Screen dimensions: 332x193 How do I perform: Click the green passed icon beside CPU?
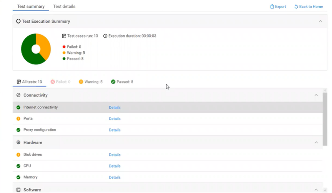point(18,166)
